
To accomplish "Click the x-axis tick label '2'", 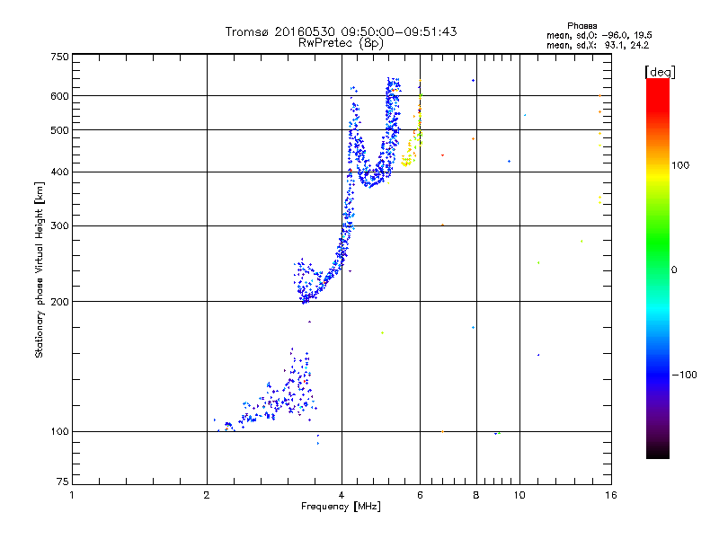I will pos(207,495).
